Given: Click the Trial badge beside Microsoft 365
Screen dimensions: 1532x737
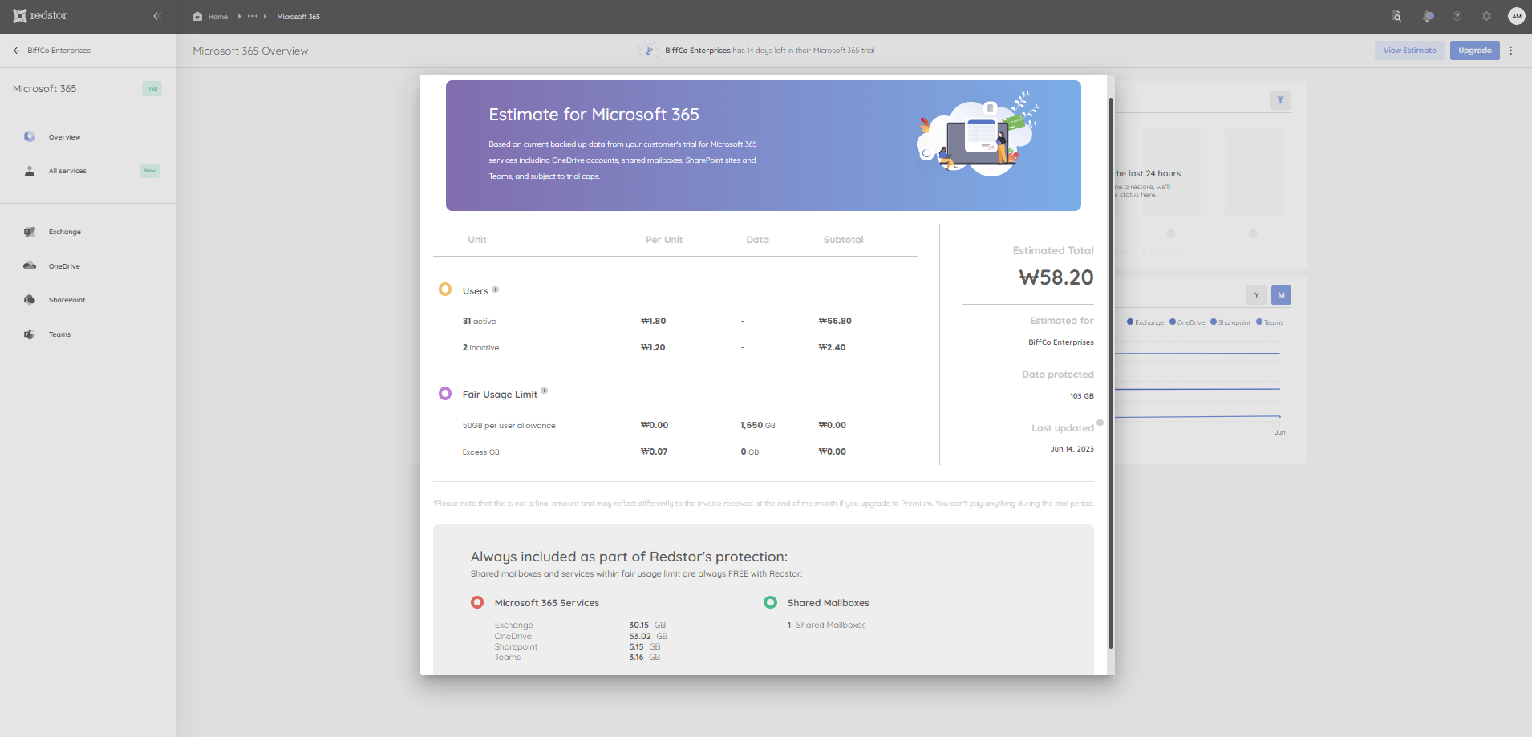Looking at the screenshot, I should coord(152,88).
